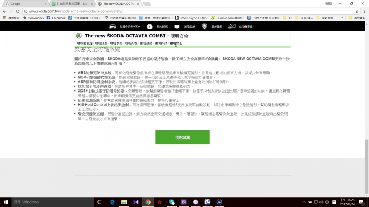Open Windows Start menu
Viewport: 369px width, 207px height.
click(6, 202)
